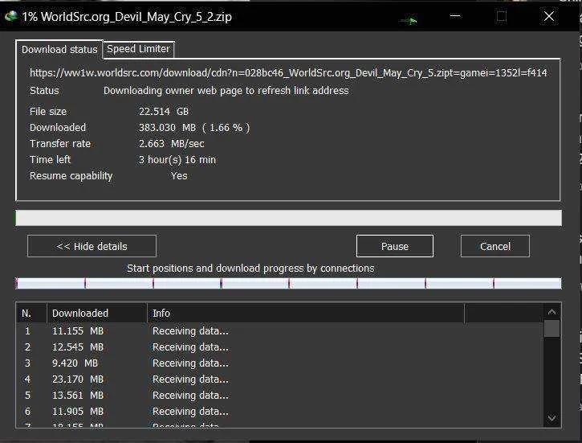
Task: Select connection row 2 with 12.545 MB
Action: (280, 347)
